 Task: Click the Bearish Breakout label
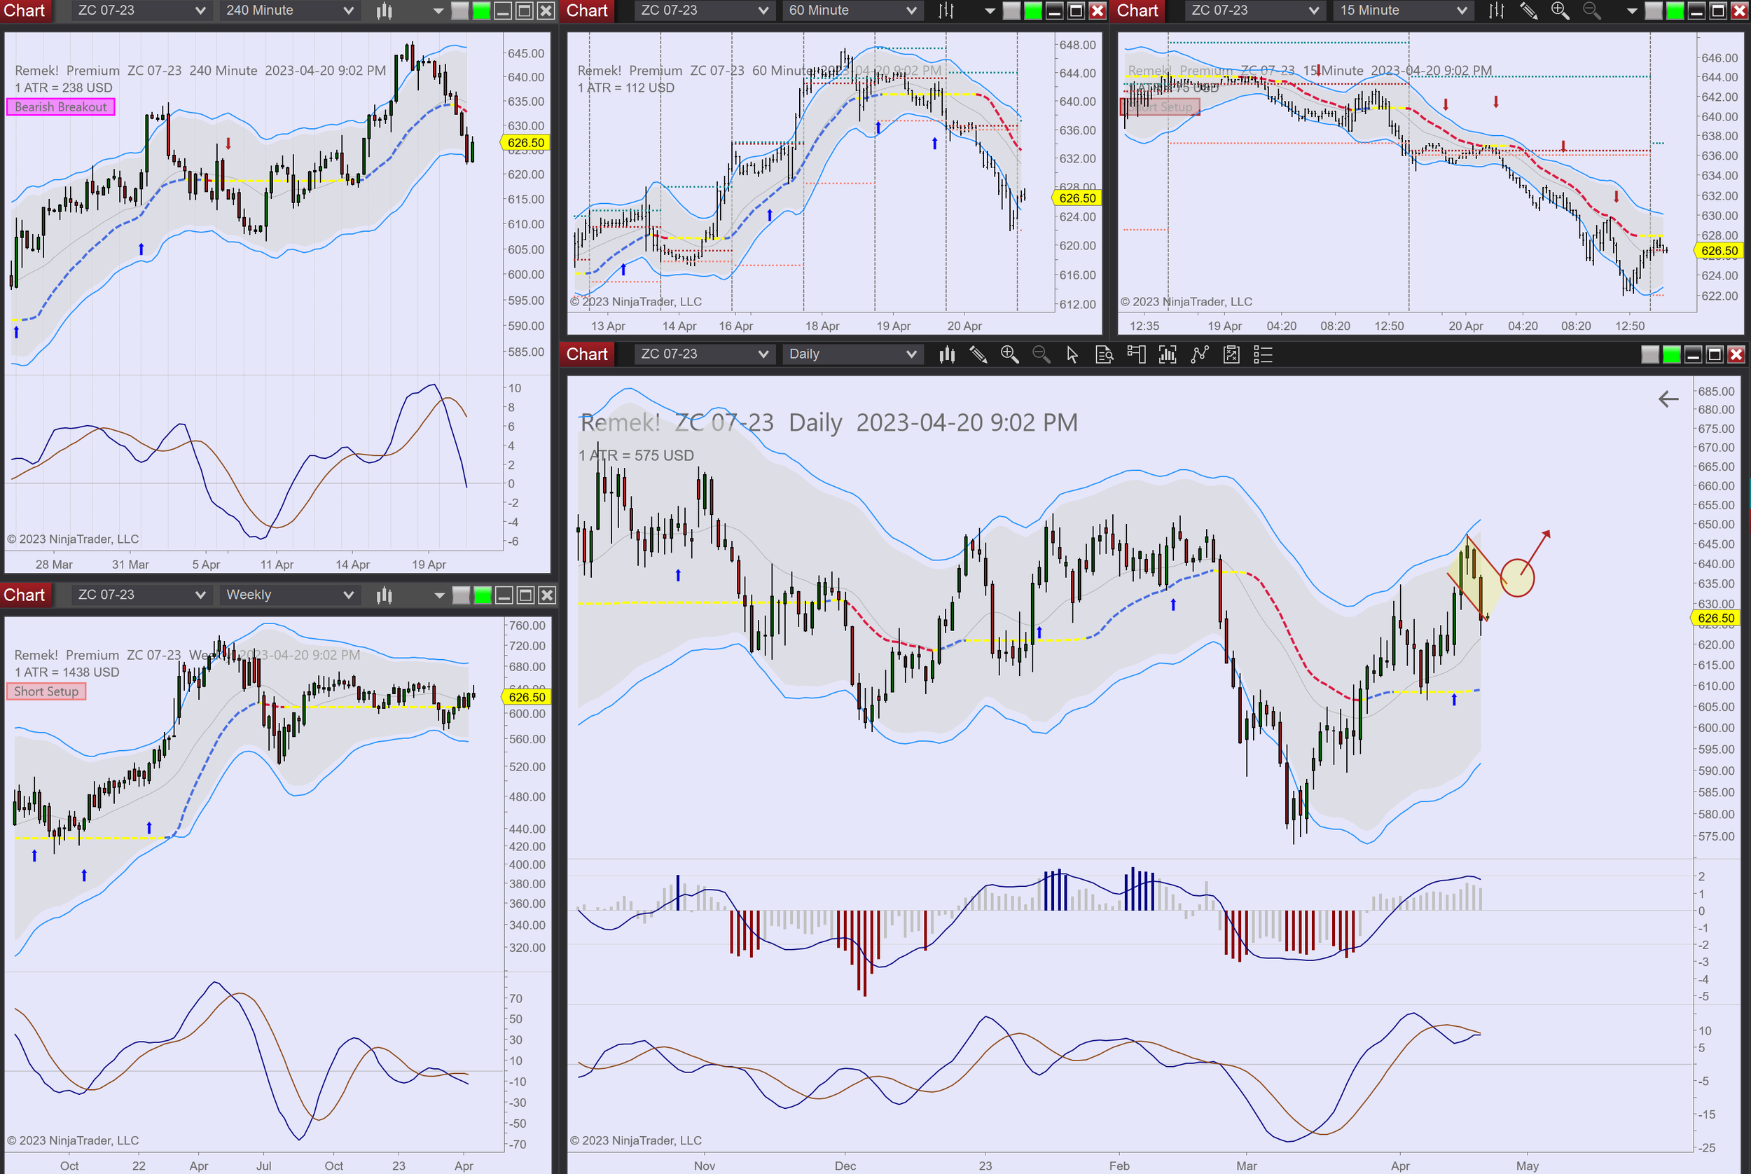click(61, 107)
